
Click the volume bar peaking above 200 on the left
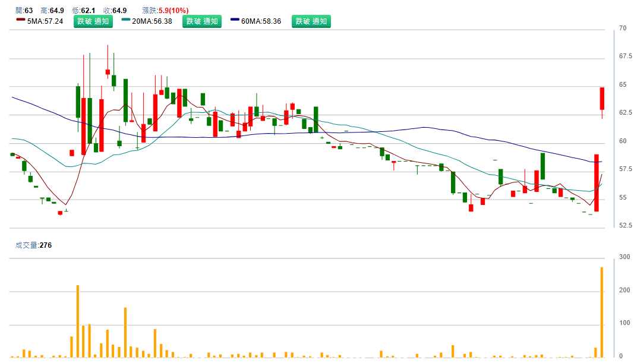[x=78, y=321]
